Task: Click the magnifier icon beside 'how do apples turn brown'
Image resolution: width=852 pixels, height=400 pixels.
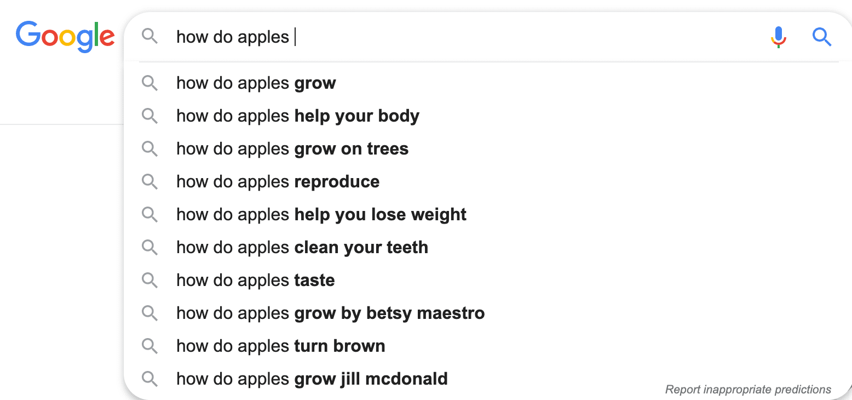Action: click(149, 346)
